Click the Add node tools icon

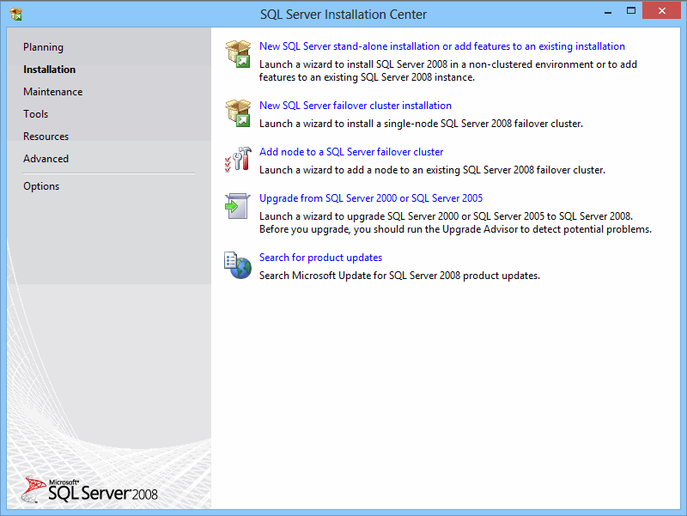pyautogui.click(x=238, y=159)
